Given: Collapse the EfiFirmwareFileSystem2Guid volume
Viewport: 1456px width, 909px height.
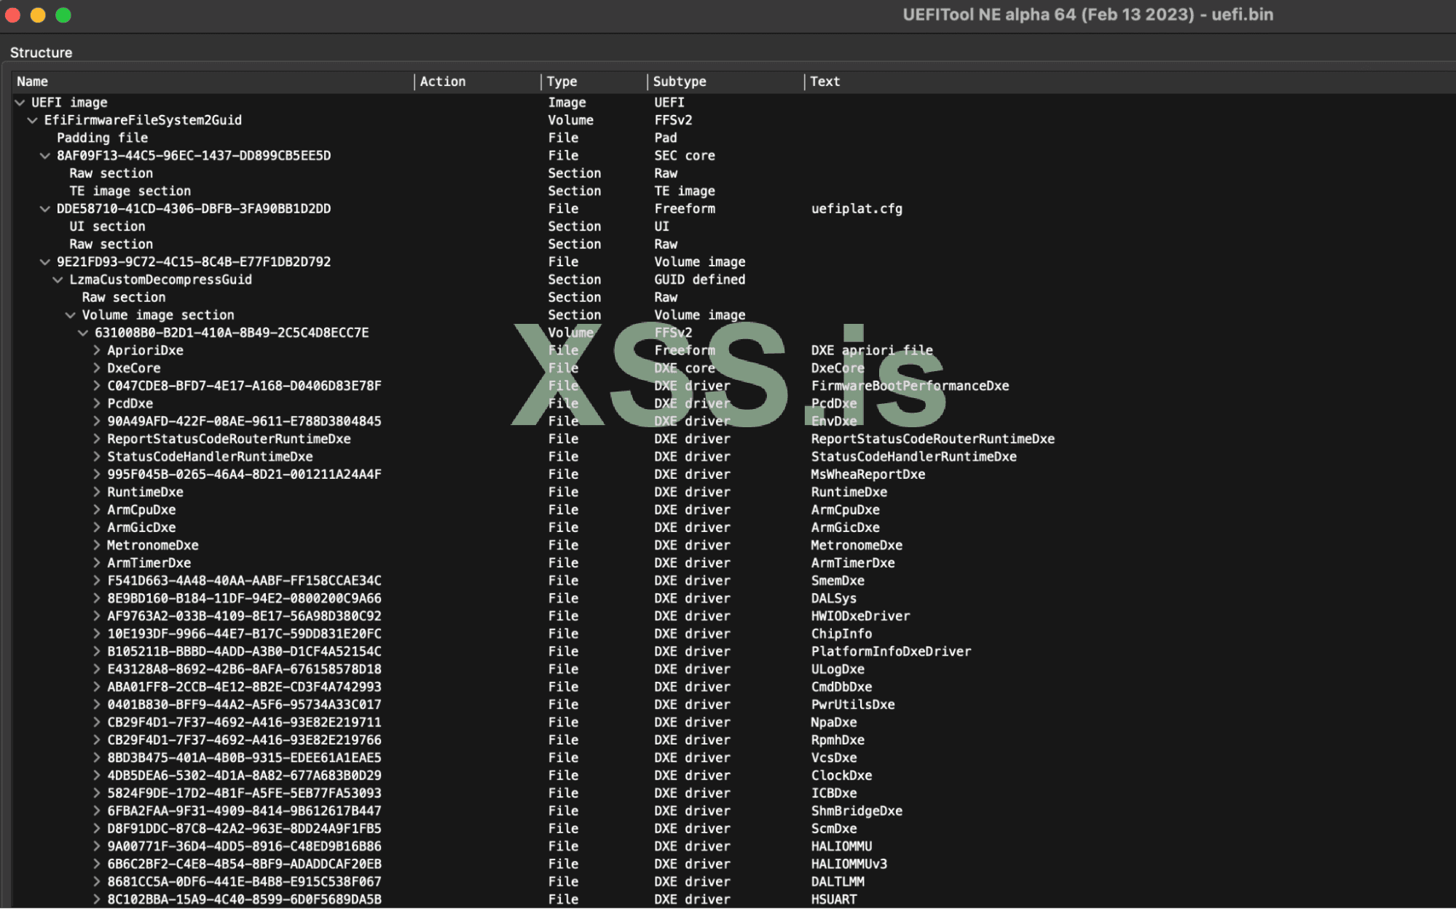Looking at the screenshot, I should click(32, 120).
